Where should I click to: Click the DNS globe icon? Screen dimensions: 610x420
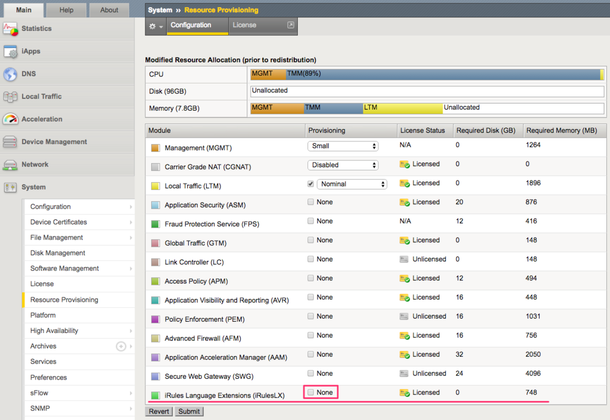coord(11,74)
